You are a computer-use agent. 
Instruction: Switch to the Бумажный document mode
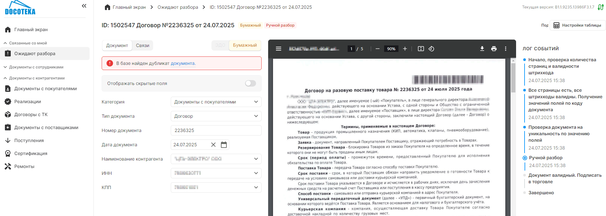click(x=245, y=45)
